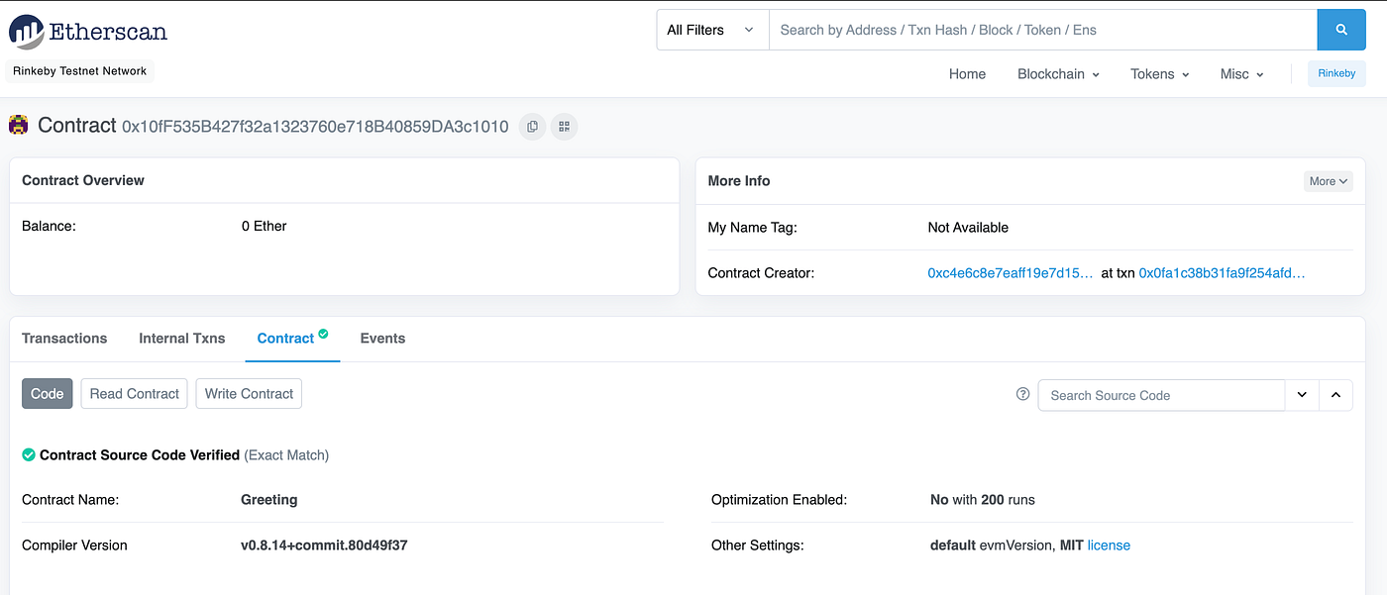Image resolution: width=1387 pixels, height=595 pixels.
Task: Click the contract identicon avatar
Action: 18,125
